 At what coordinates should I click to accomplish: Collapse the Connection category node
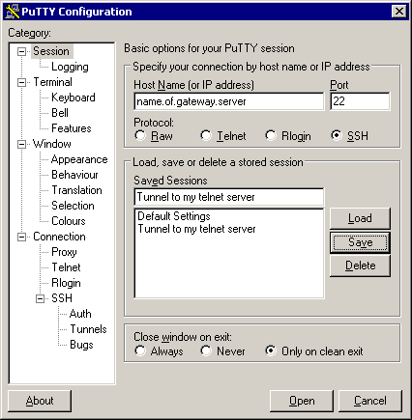tap(21, 237)
